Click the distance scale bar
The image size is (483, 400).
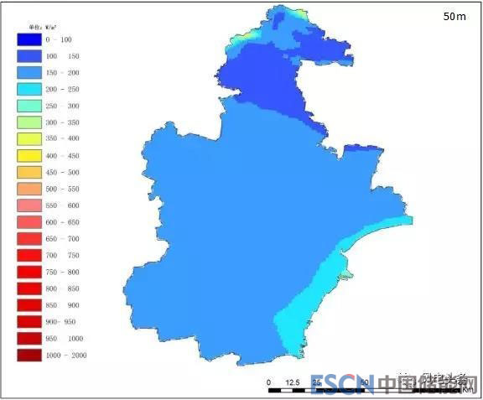point(365,391)
